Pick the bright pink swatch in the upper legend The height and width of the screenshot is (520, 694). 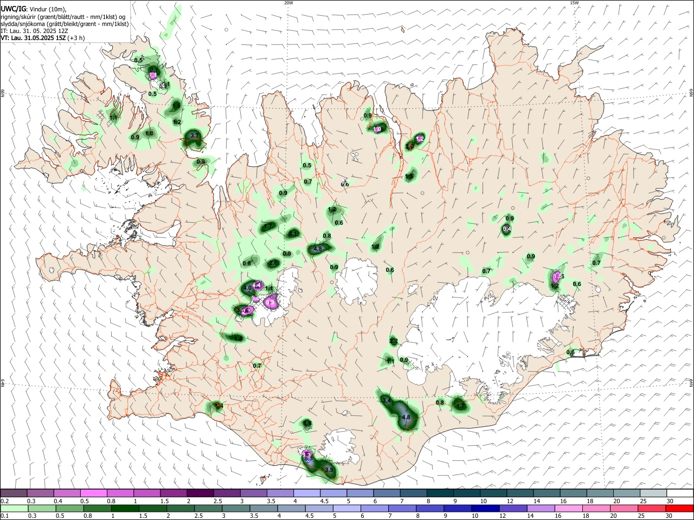coord(93,493)
